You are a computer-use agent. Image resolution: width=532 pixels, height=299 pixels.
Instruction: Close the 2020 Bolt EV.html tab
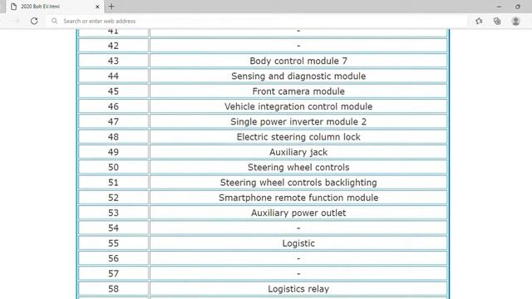(97, 7)
